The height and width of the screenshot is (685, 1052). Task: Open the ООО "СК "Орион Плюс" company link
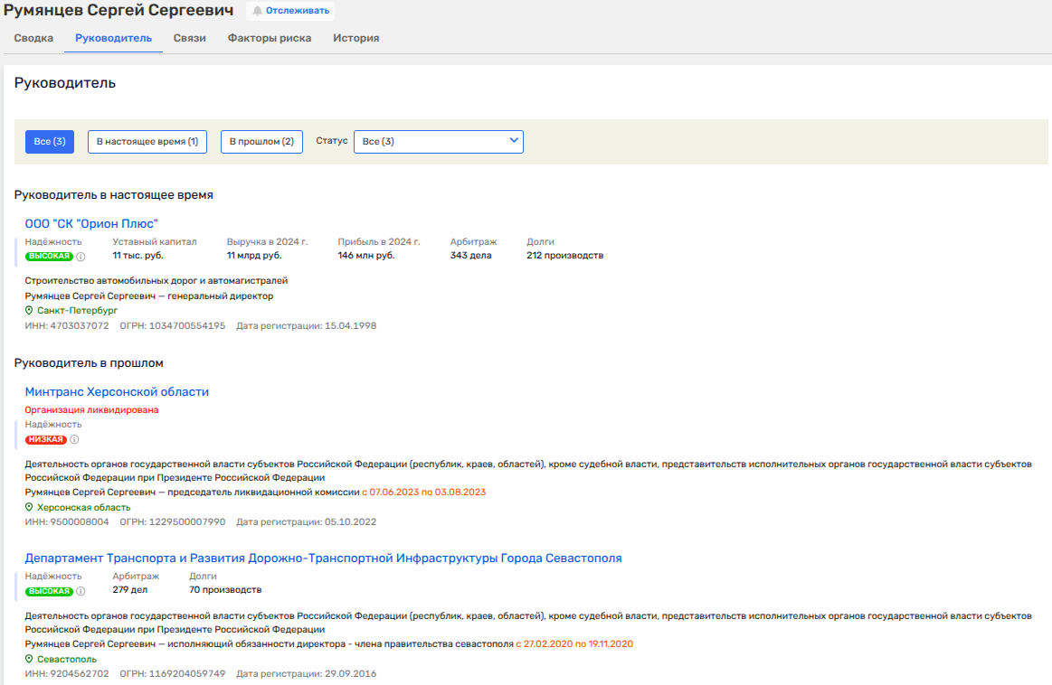click(91, 223)
